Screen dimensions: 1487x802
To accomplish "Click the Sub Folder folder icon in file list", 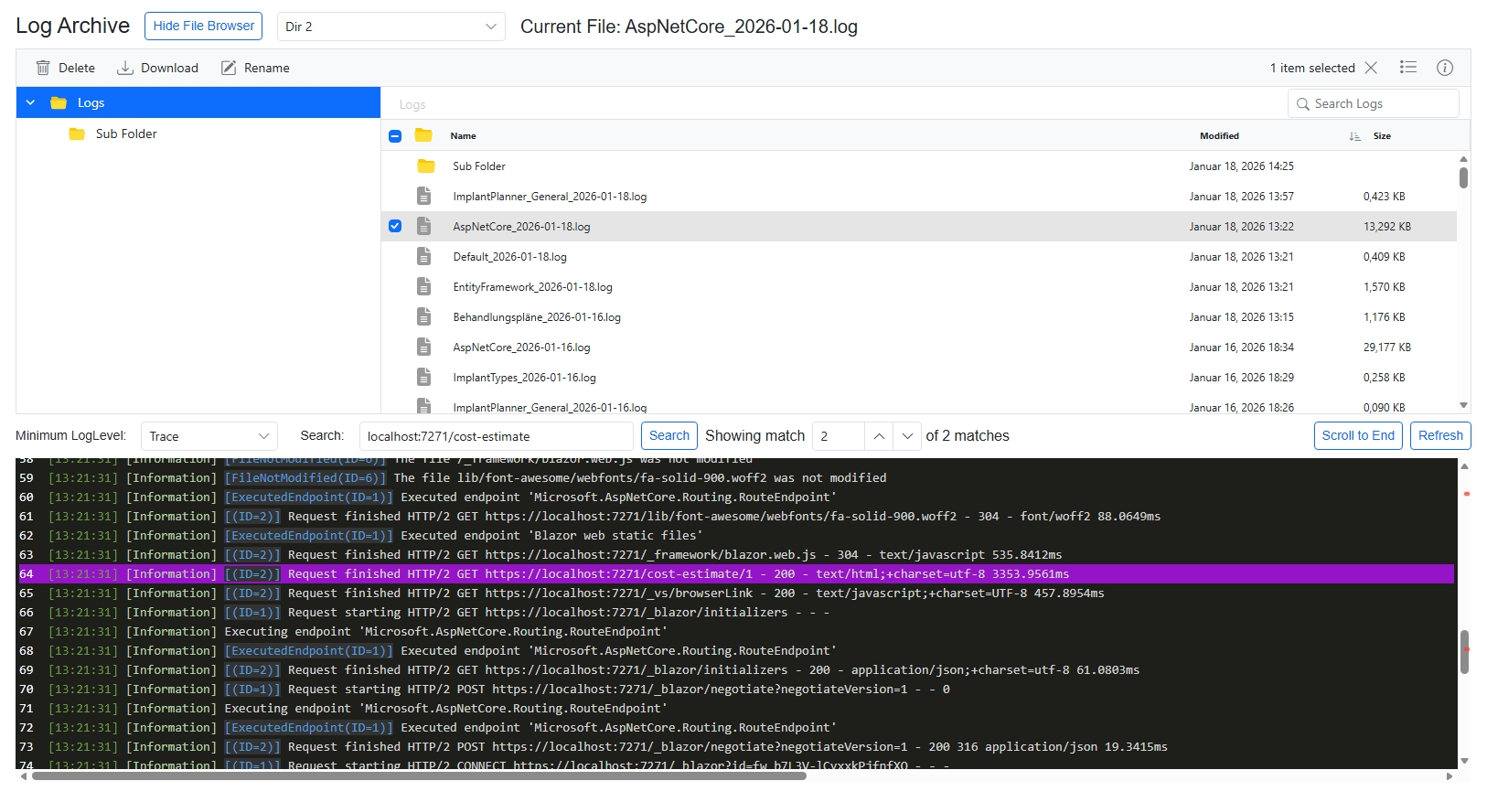I will click(426, 166).
